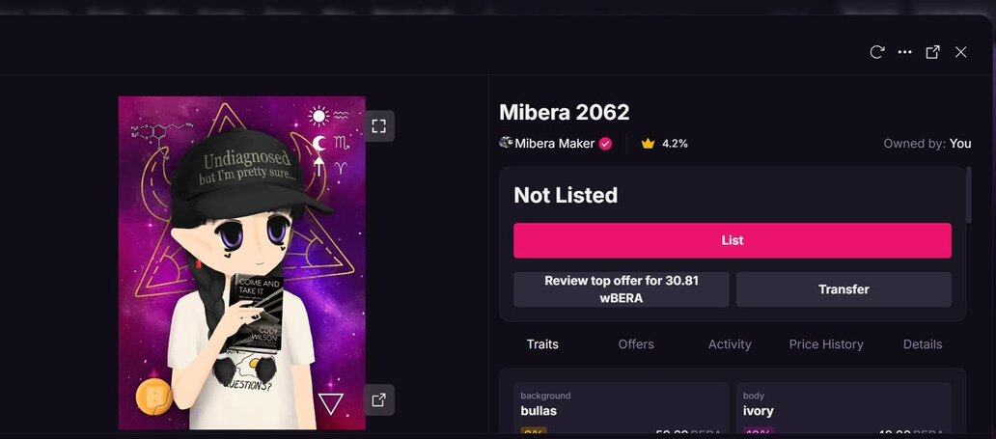Screen dimensions: 996x439
Task: Click the Mibera 2062 artwork thumbnail
Action: point(242,263)
